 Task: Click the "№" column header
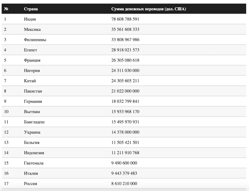click(6, 9)
